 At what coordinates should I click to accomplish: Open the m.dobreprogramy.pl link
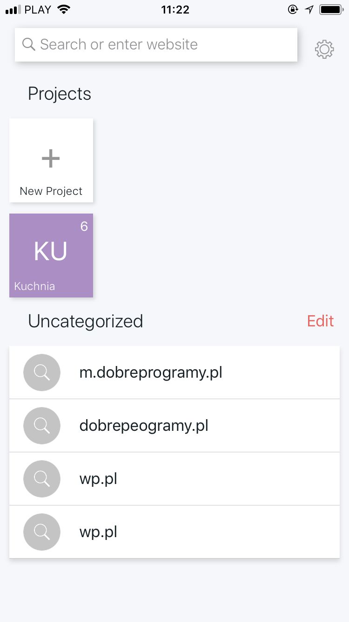coord(151,373)
